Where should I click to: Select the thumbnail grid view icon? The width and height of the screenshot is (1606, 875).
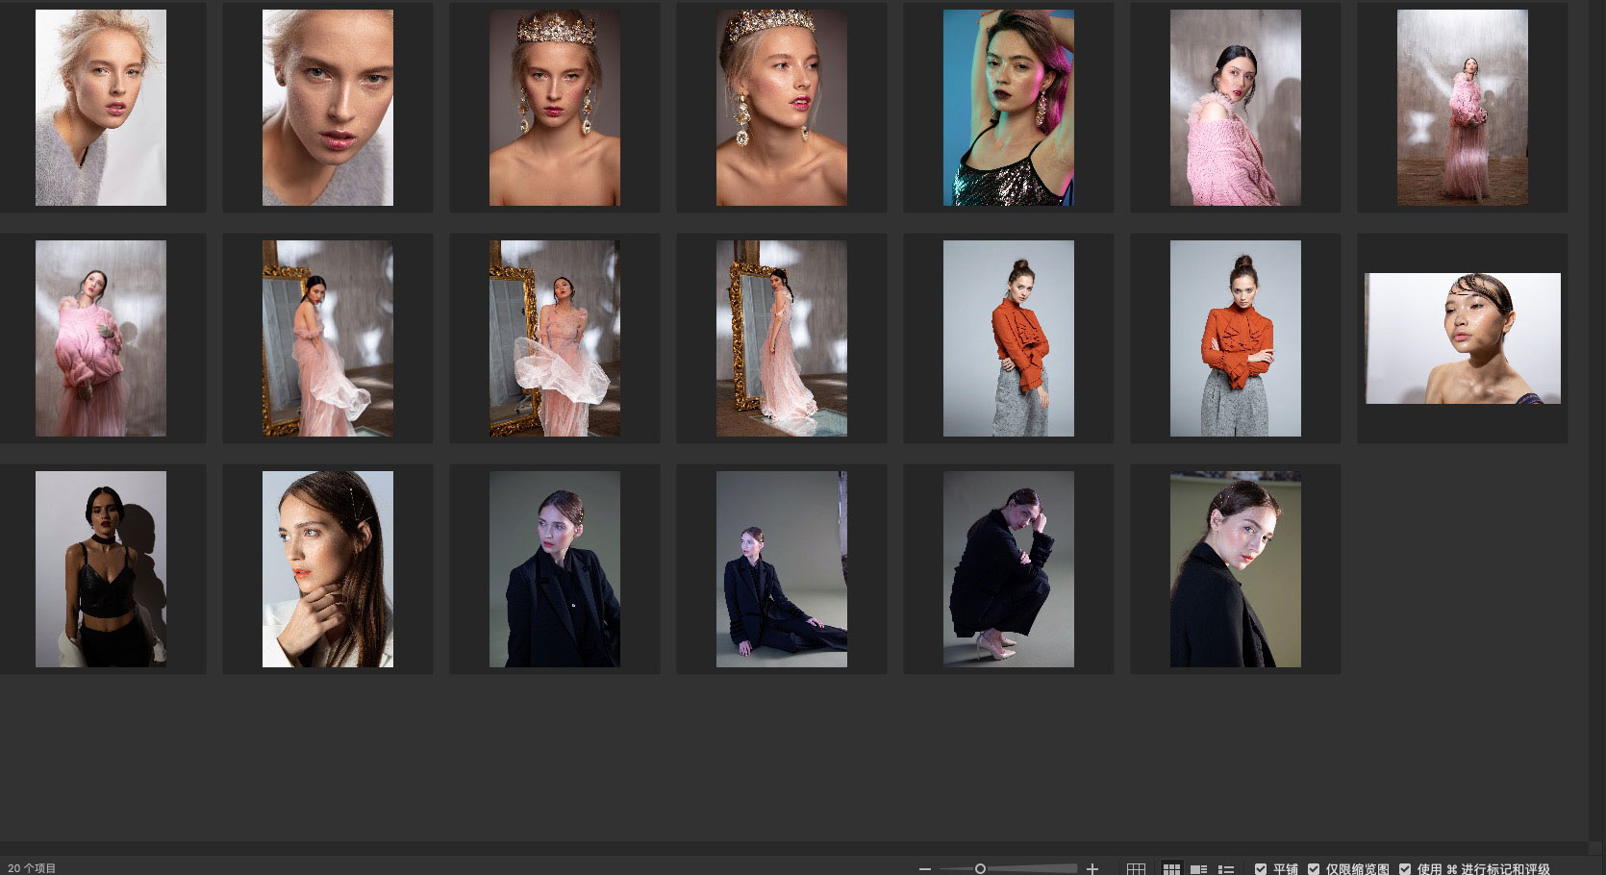pos(1171,868)
